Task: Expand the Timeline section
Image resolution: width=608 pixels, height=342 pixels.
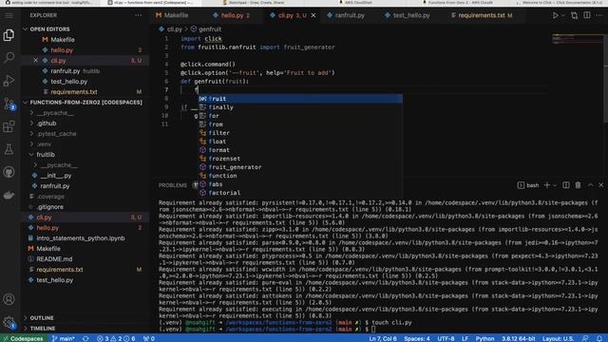Action: [43, 329]
